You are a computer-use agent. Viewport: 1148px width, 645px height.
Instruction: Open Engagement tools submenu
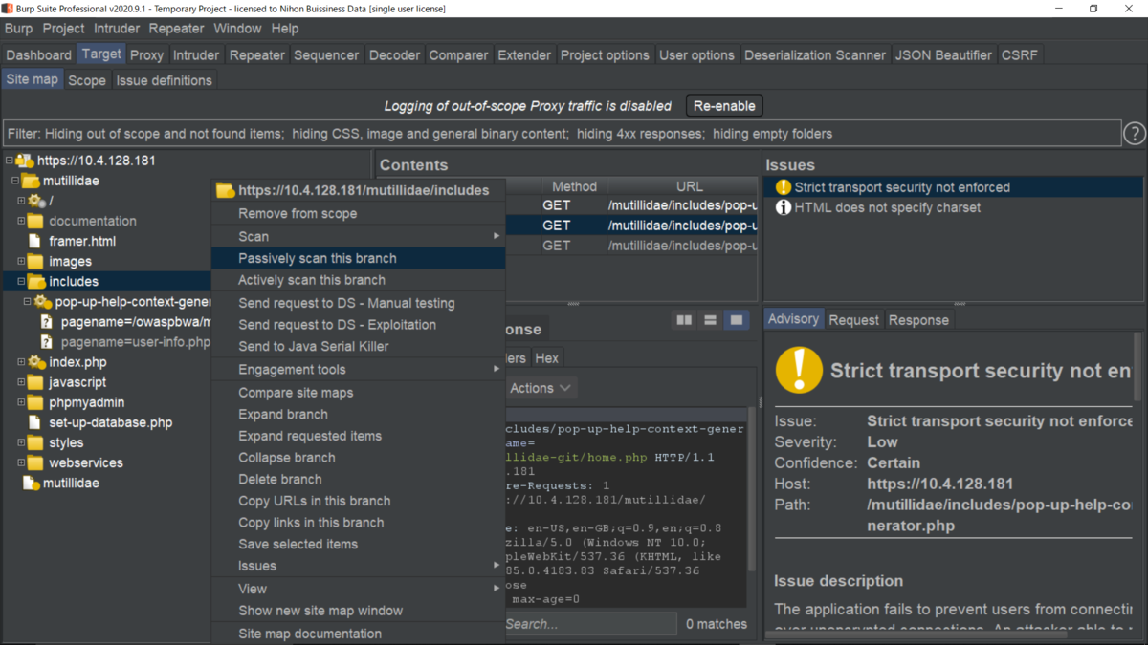(358, 369)
